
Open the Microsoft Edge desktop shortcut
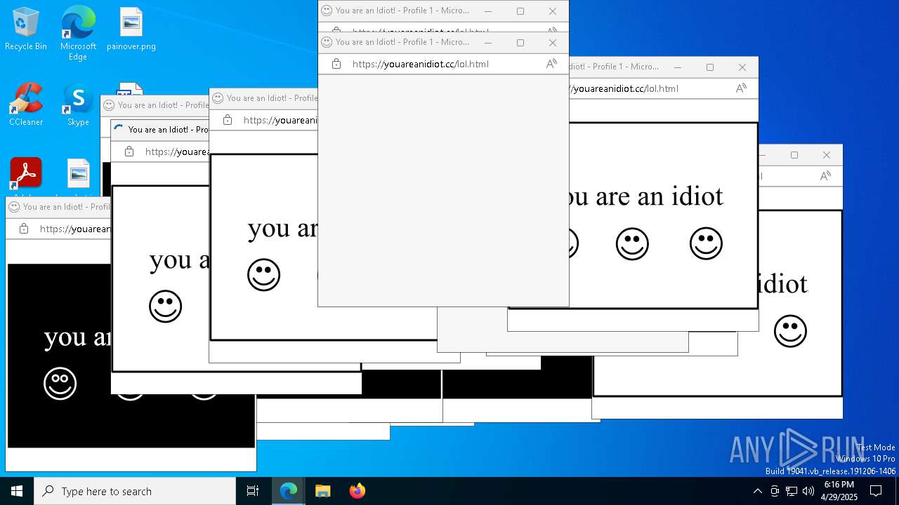pyautogui.click(x=78, y=33)
